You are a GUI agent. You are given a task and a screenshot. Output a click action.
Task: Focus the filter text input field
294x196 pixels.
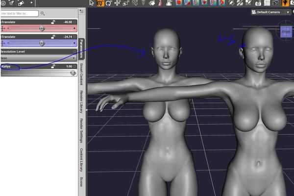tap(19, 13)
